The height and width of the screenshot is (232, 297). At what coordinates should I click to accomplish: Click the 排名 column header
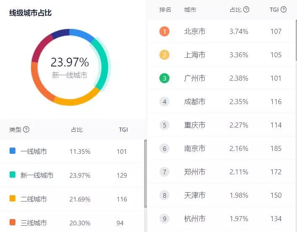[165, 9]
